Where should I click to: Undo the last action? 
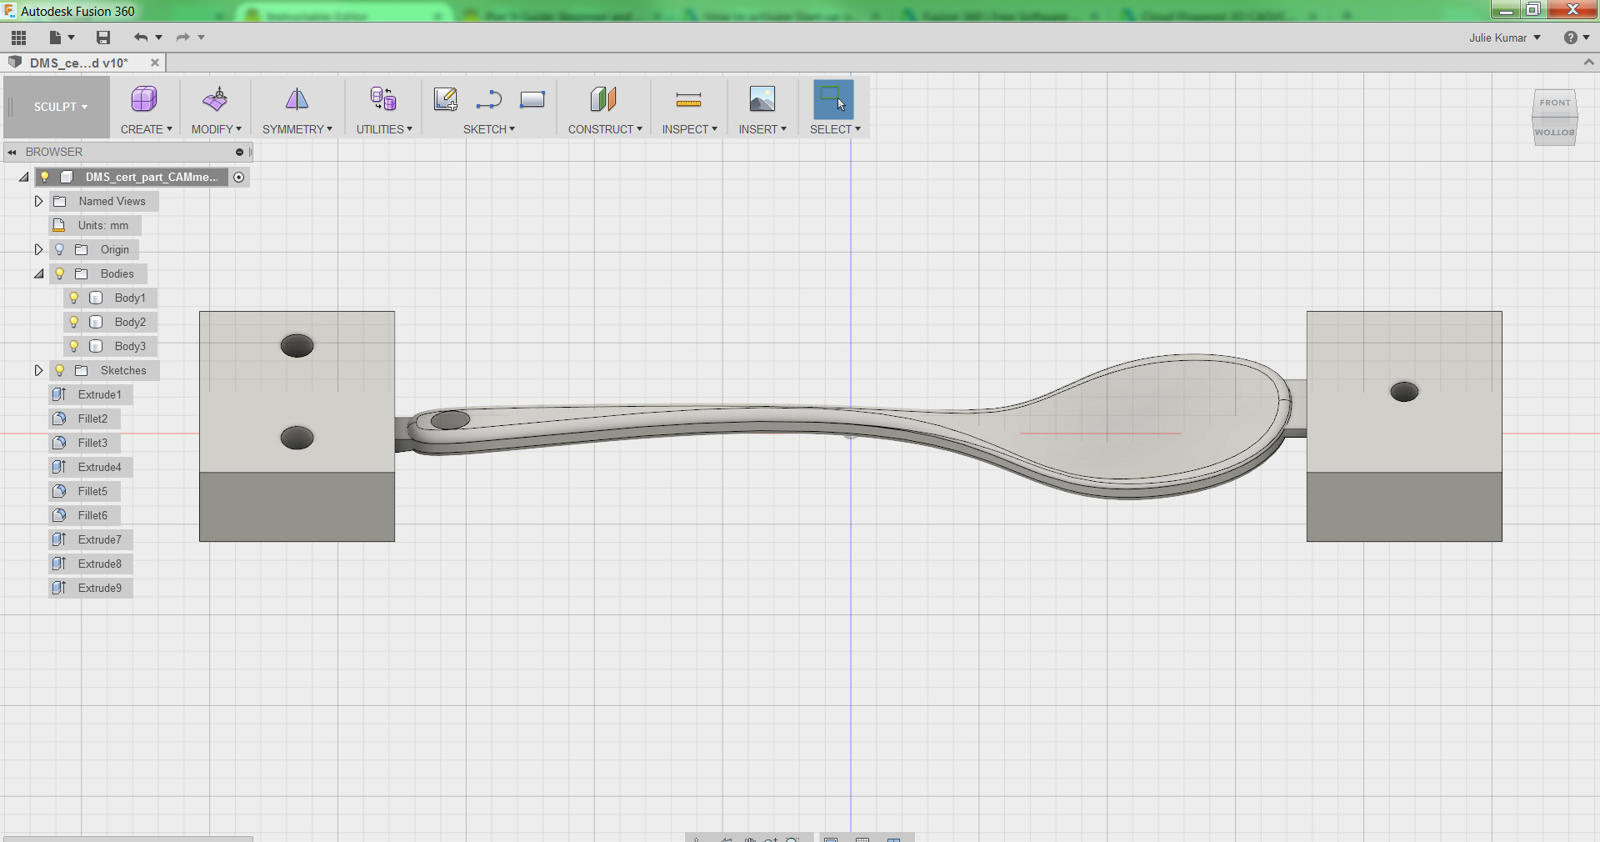141,38
